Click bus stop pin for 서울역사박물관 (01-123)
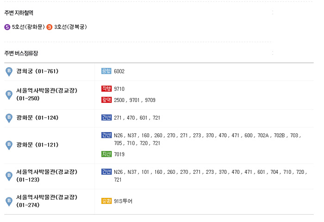 pos(9,176)
